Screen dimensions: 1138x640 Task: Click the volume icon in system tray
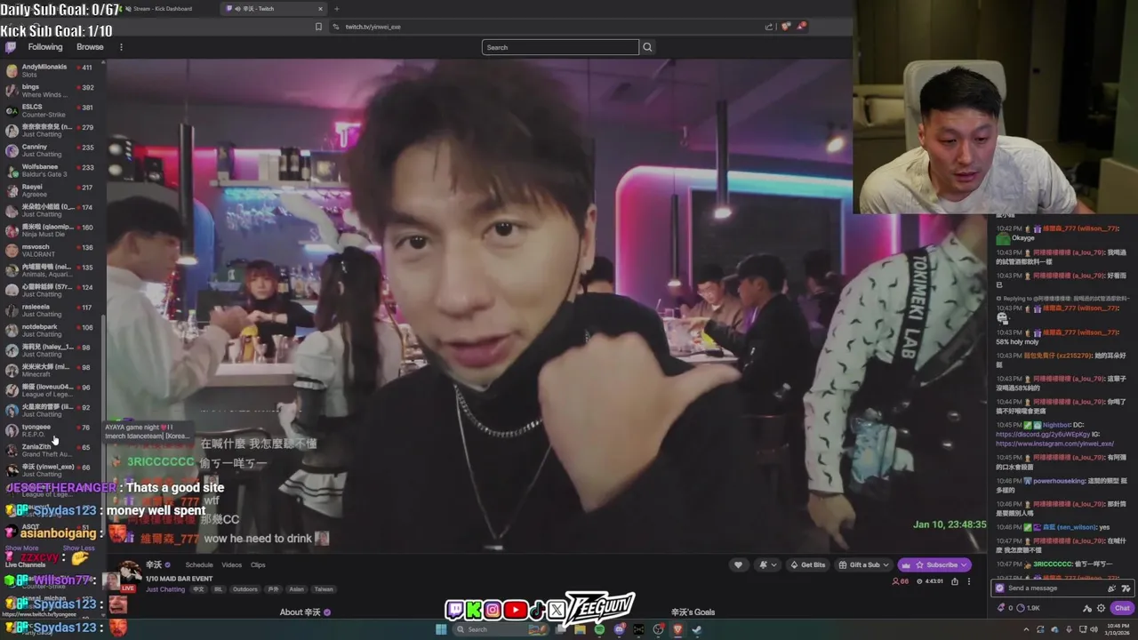coord(1094,629)
